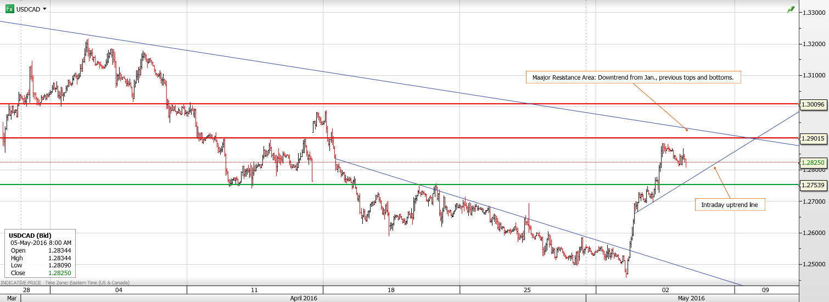Image resolution: width=829 pixels, height=302 pixels.
Task: Click the 1.33000 tick on the price axis
Action: click(x=814, y=12)
